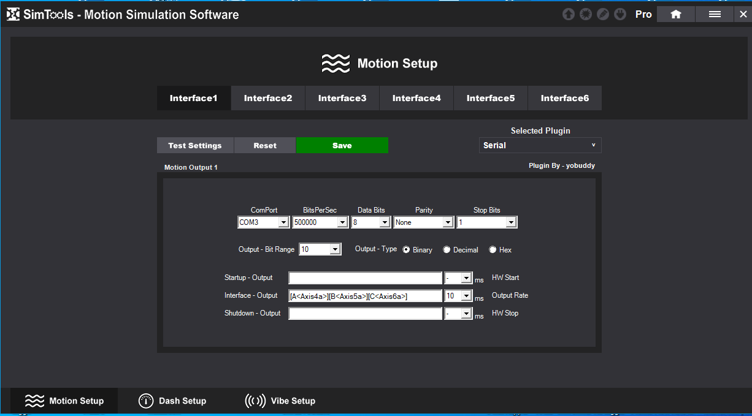Click the 'Output - Type' label
The image size is (752, 416).
coord(376,249)
